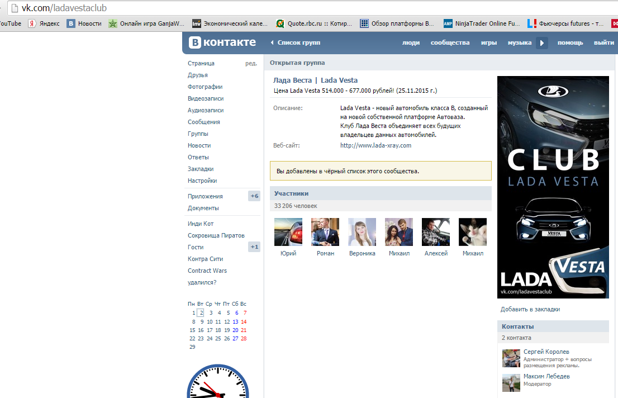The image size is (618, 398).
Task: Open member Юрий's avatar
Action: click(288, 232)
